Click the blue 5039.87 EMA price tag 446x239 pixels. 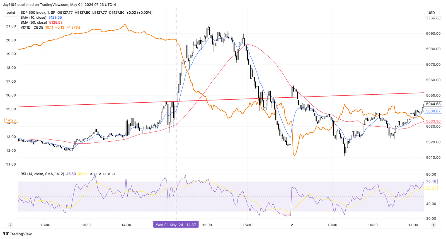coord(433,111)
